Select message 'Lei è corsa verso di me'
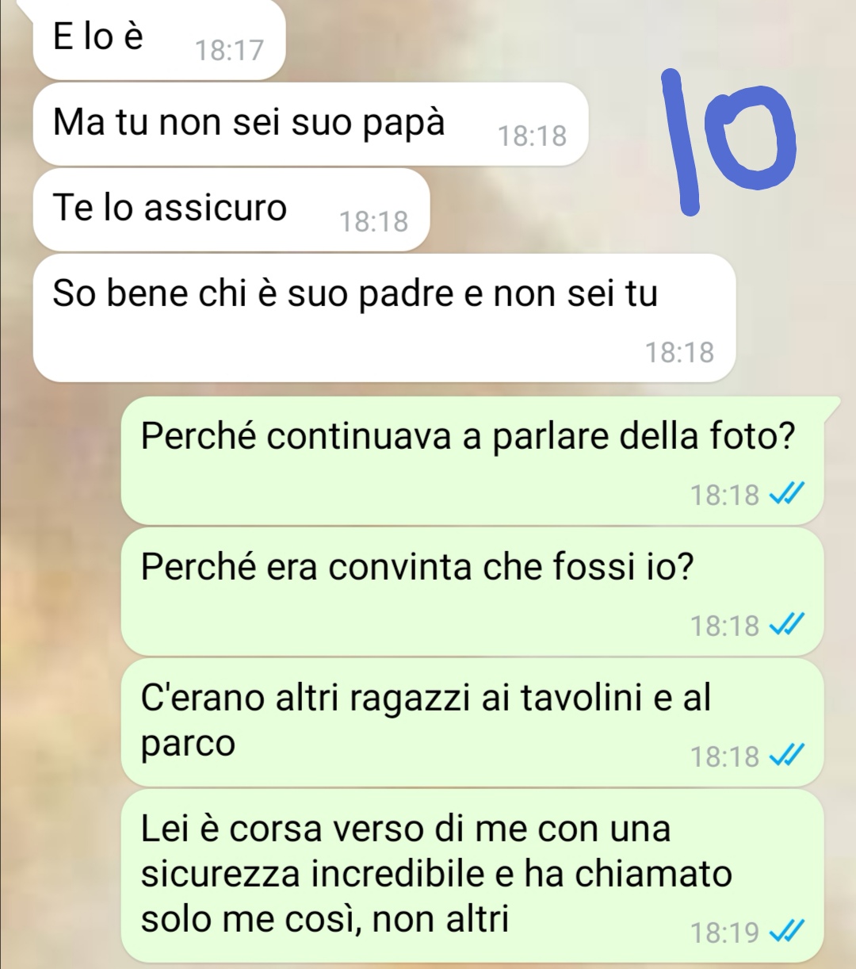 (x=472, y=875)
